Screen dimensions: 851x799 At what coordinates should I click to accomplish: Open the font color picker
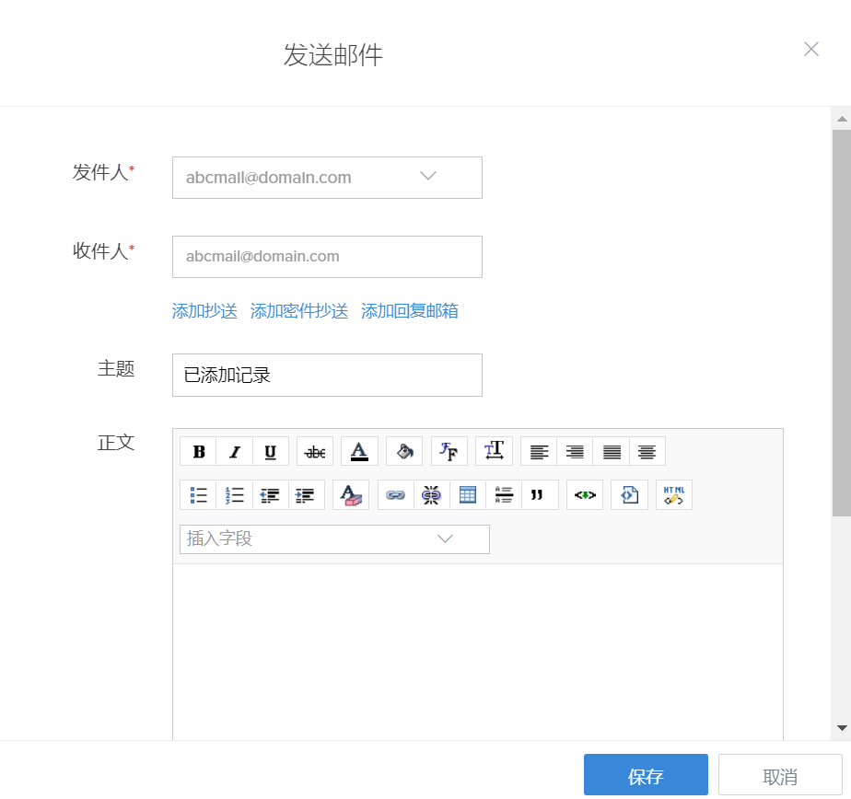tap(359, 451)
